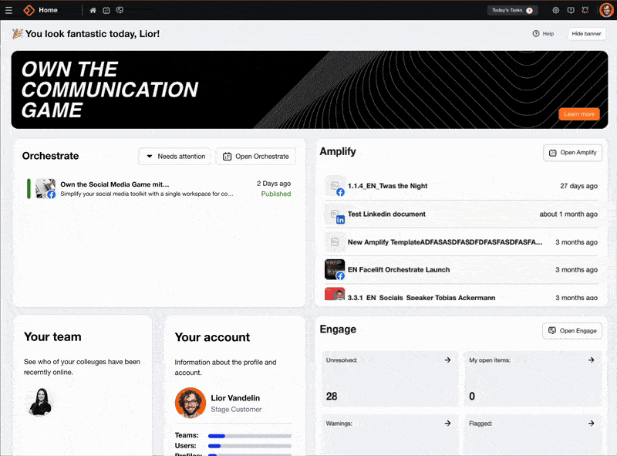Click Open Orchestrate button

coord(256,157)
